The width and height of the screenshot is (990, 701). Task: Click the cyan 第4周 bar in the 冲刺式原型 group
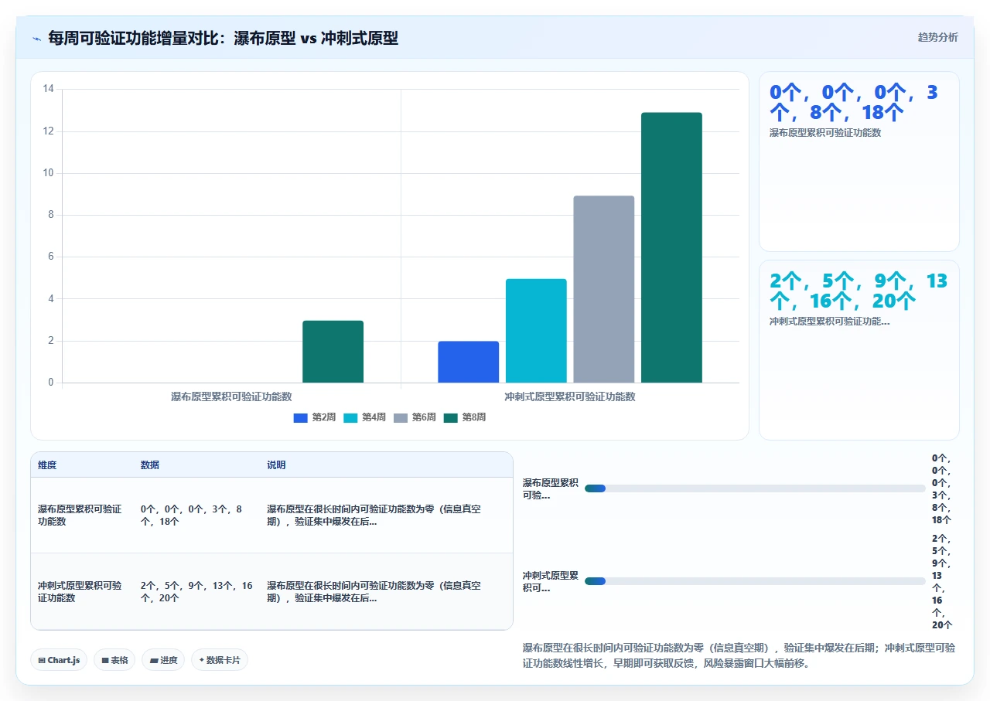tap(536, 331)
